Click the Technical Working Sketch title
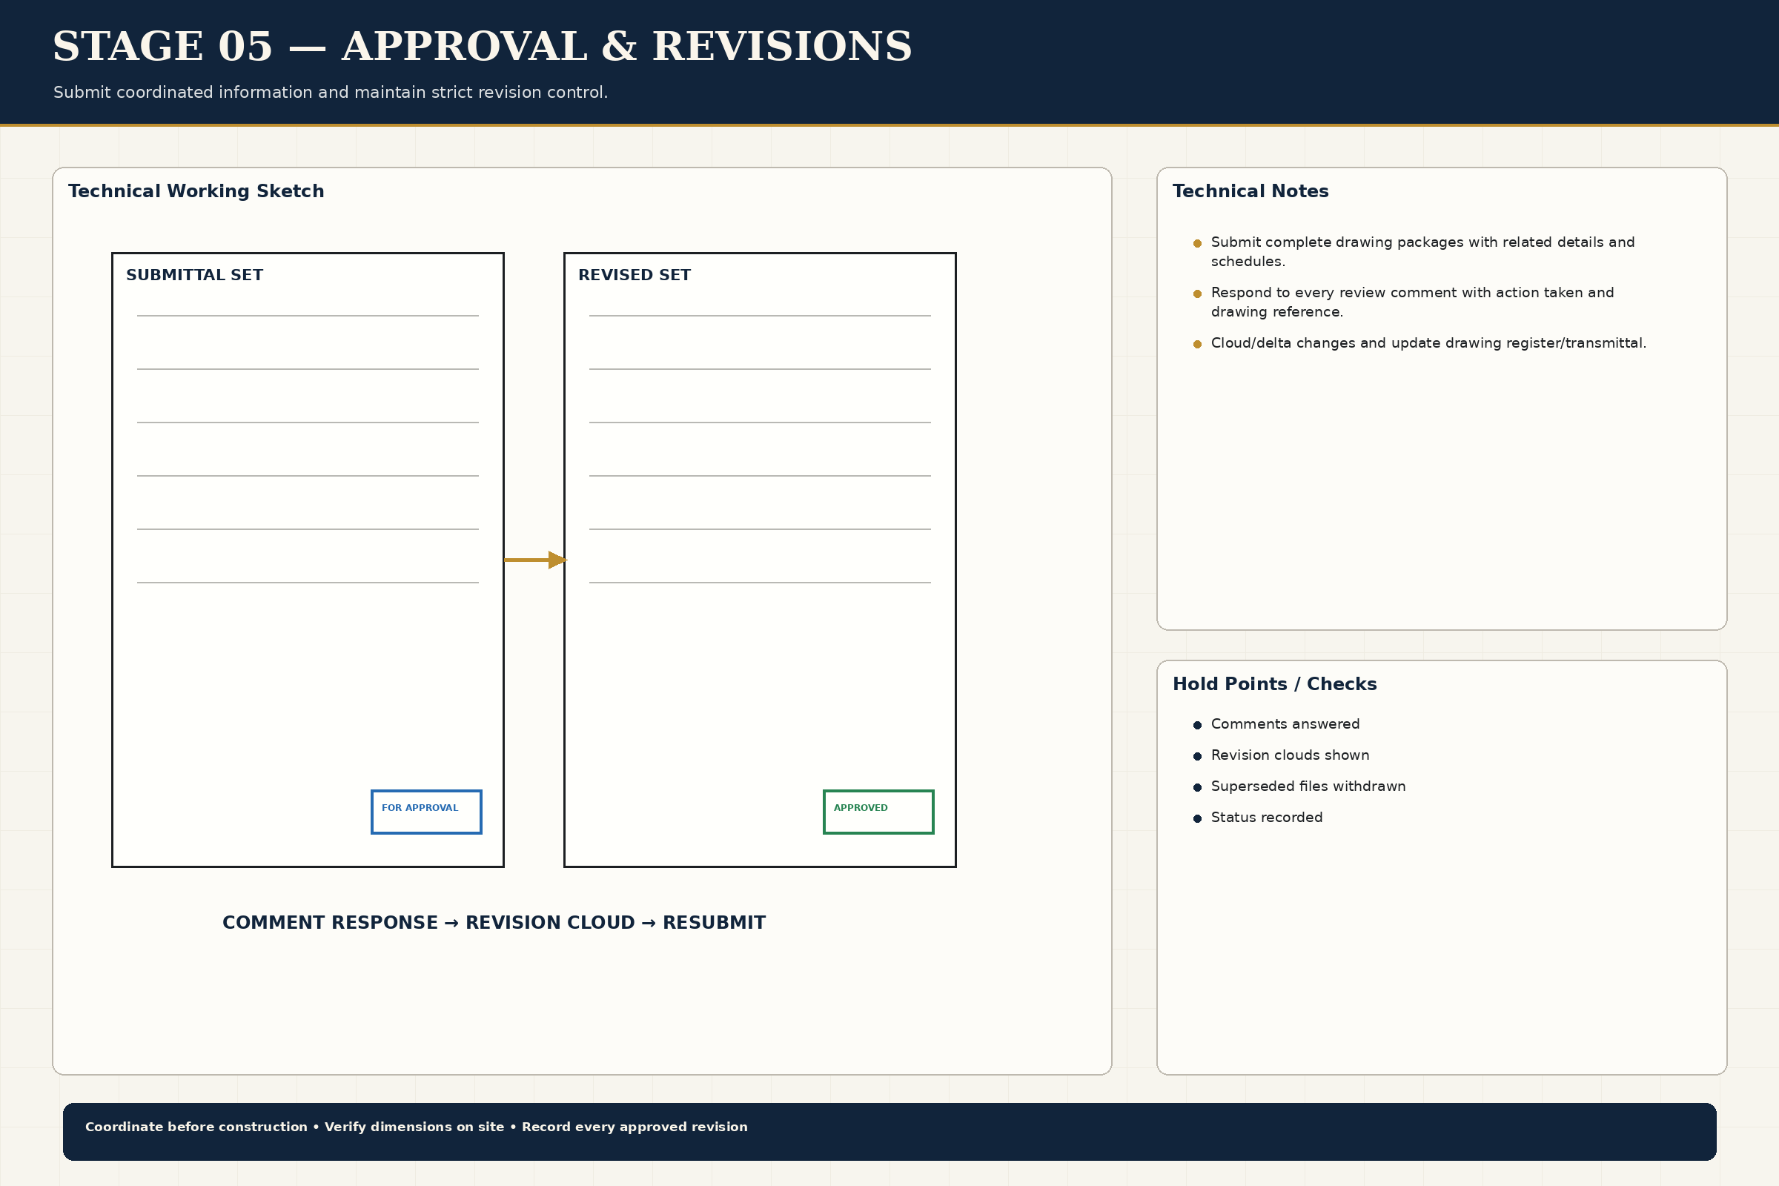 click(x=196, y=191)
